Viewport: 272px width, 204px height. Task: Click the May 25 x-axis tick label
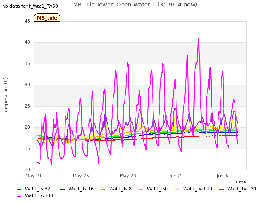click(x=81, y=176)
